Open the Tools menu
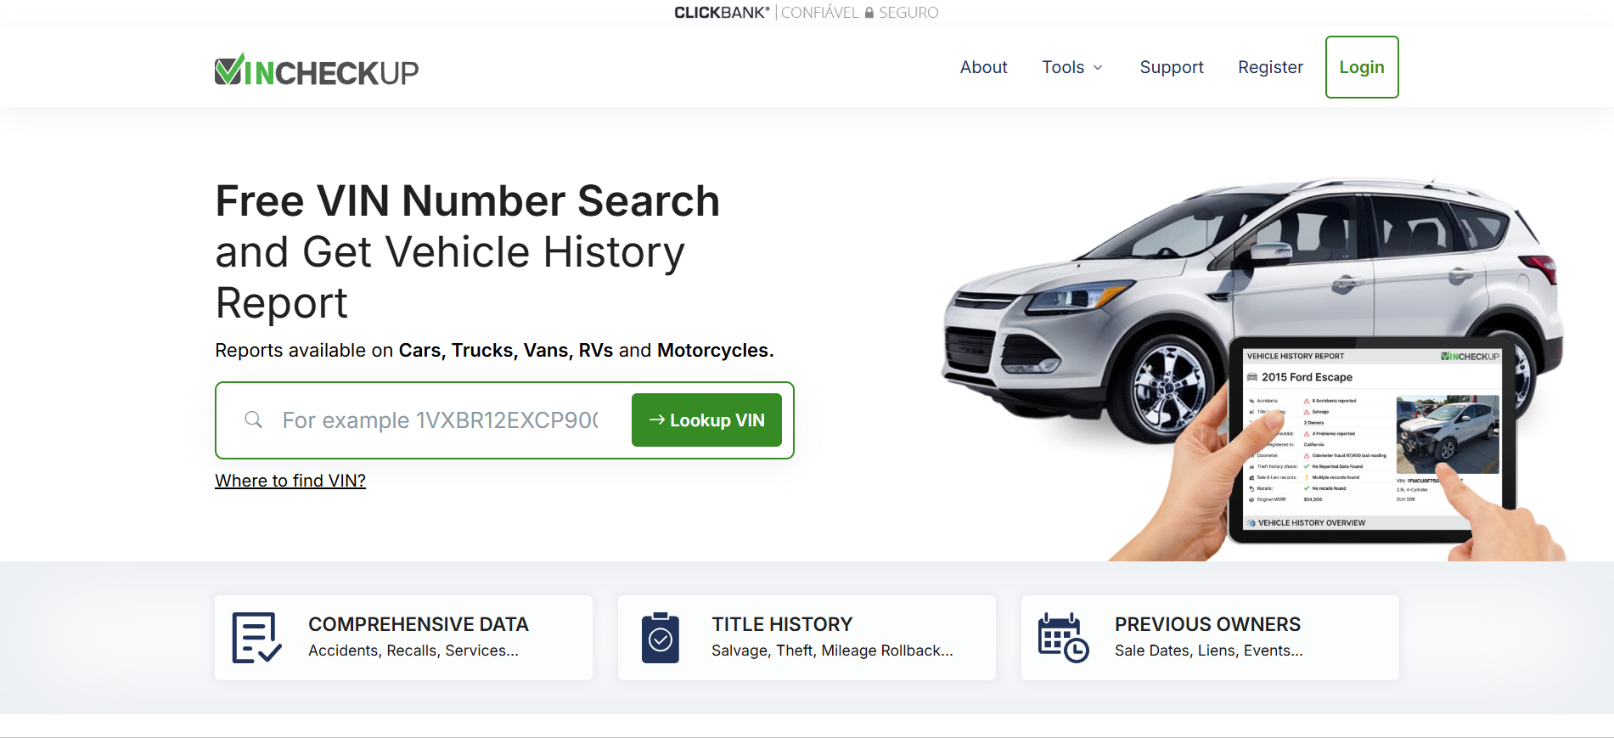Screen dimensions: 1614x738 pos(1072,67)
